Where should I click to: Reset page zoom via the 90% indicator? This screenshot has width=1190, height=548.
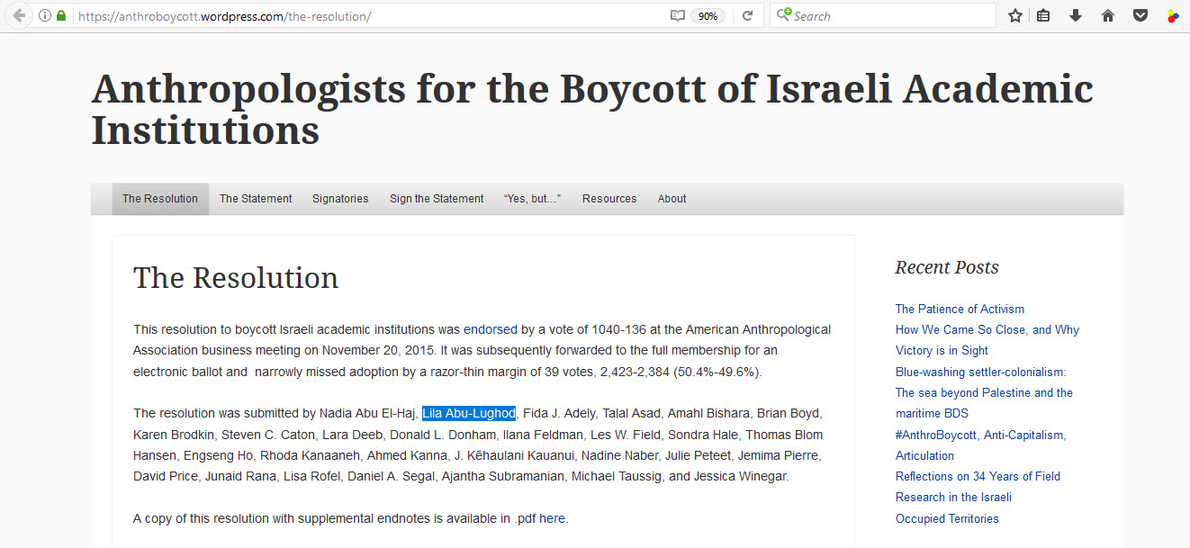708,15
